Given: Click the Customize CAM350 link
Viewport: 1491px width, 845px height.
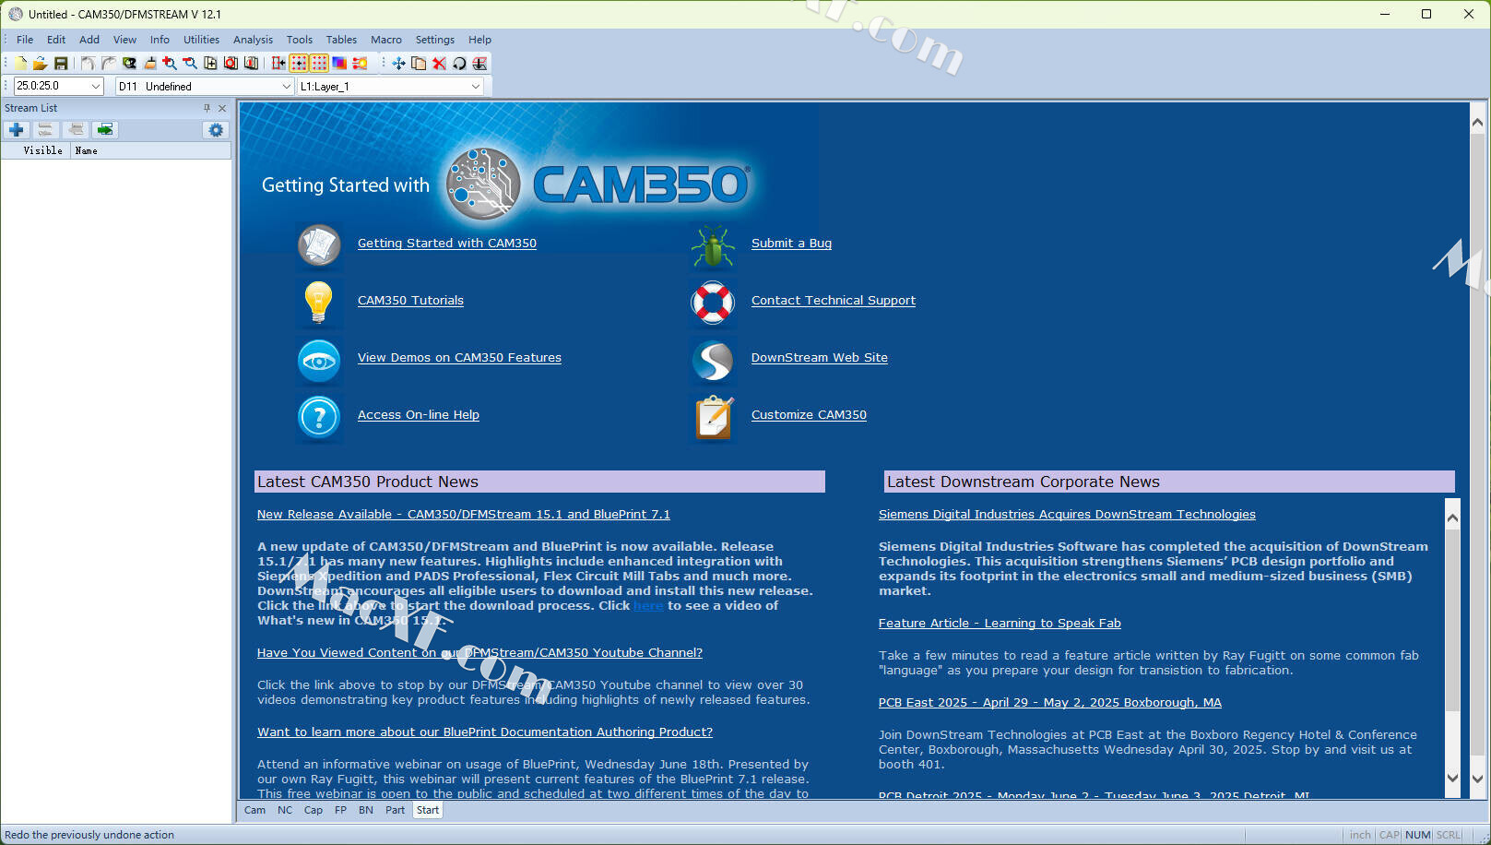Looking at the screenshot, I should pos(809,415).
